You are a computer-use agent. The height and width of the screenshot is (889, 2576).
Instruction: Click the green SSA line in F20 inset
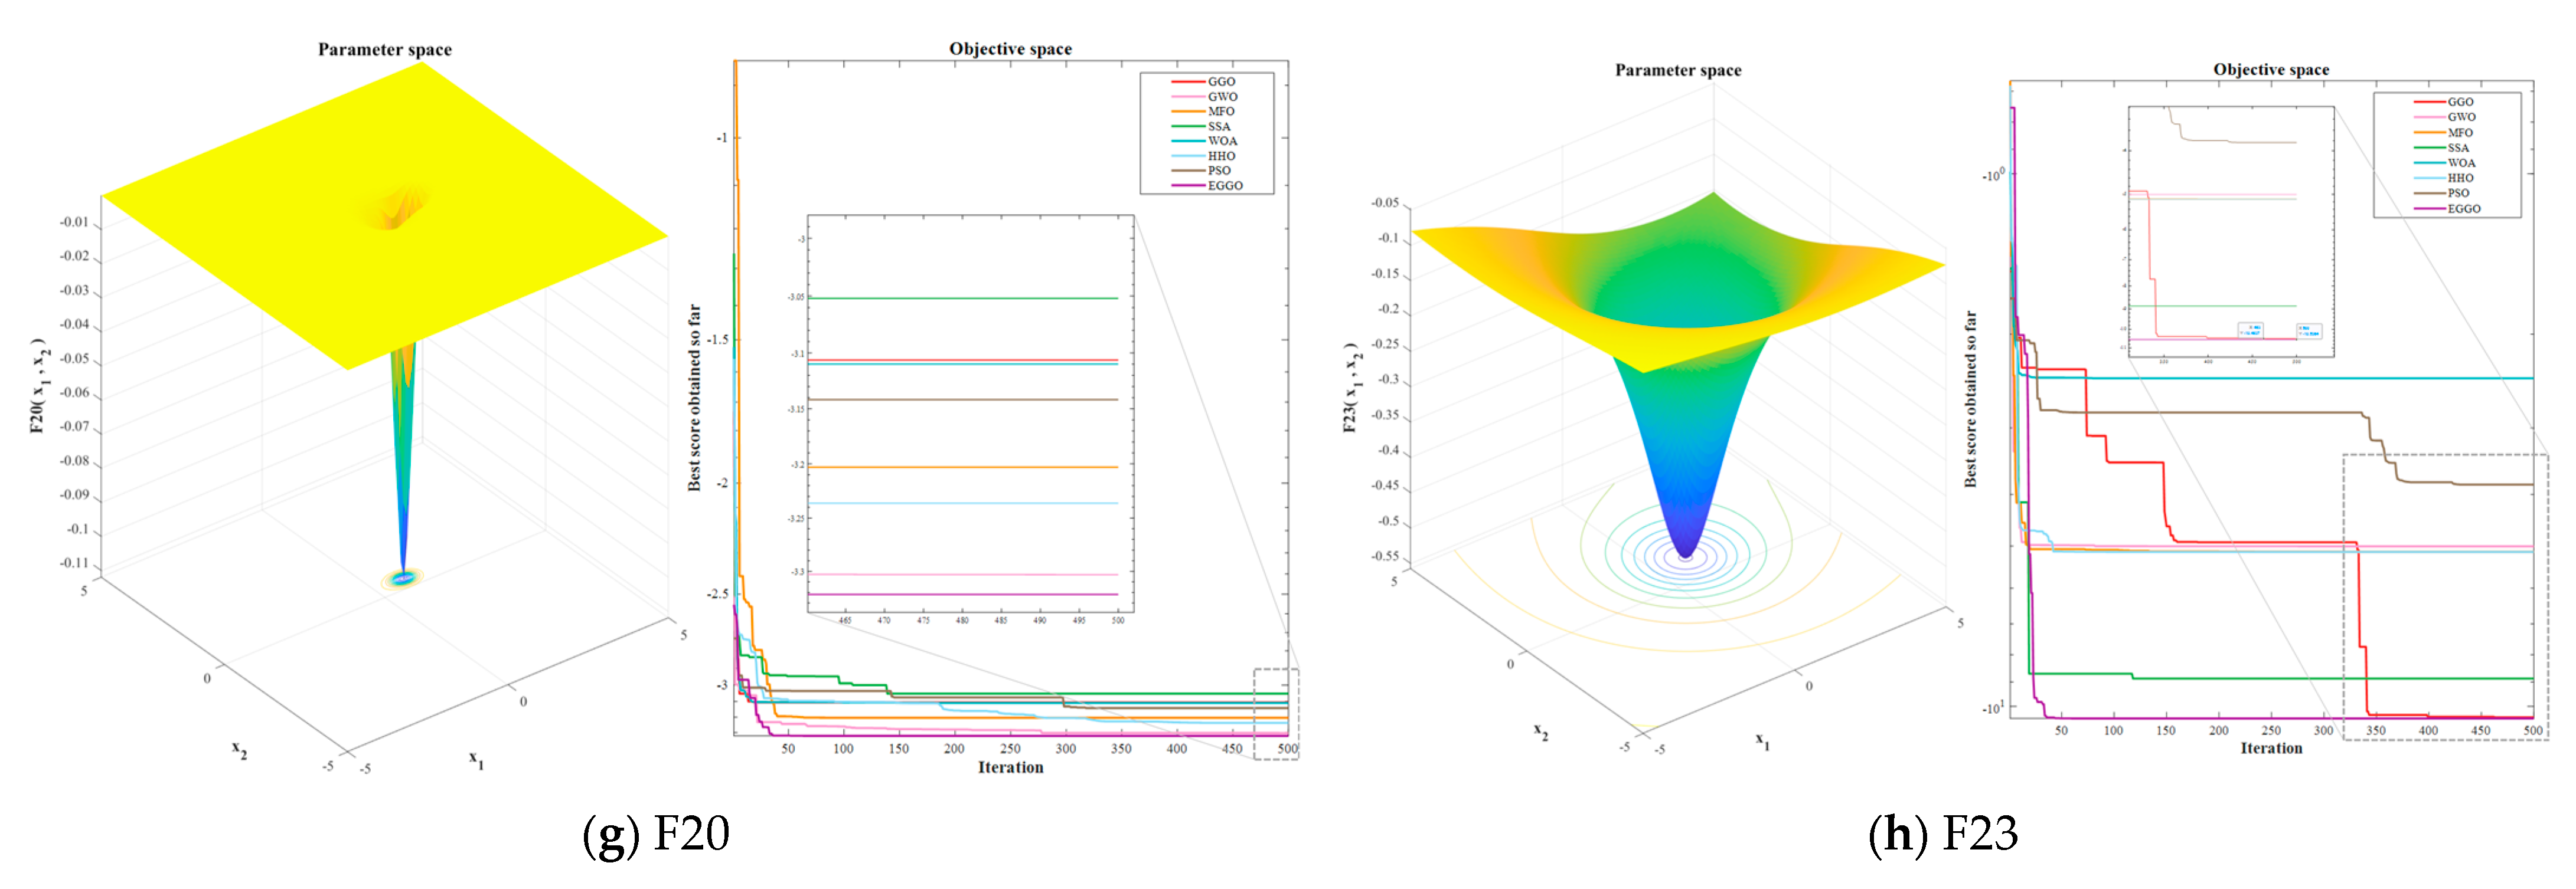pos(962,298)
